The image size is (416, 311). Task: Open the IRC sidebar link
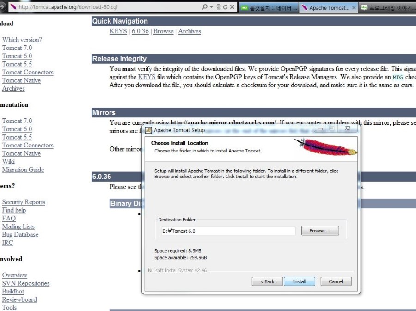pos(7,243)
